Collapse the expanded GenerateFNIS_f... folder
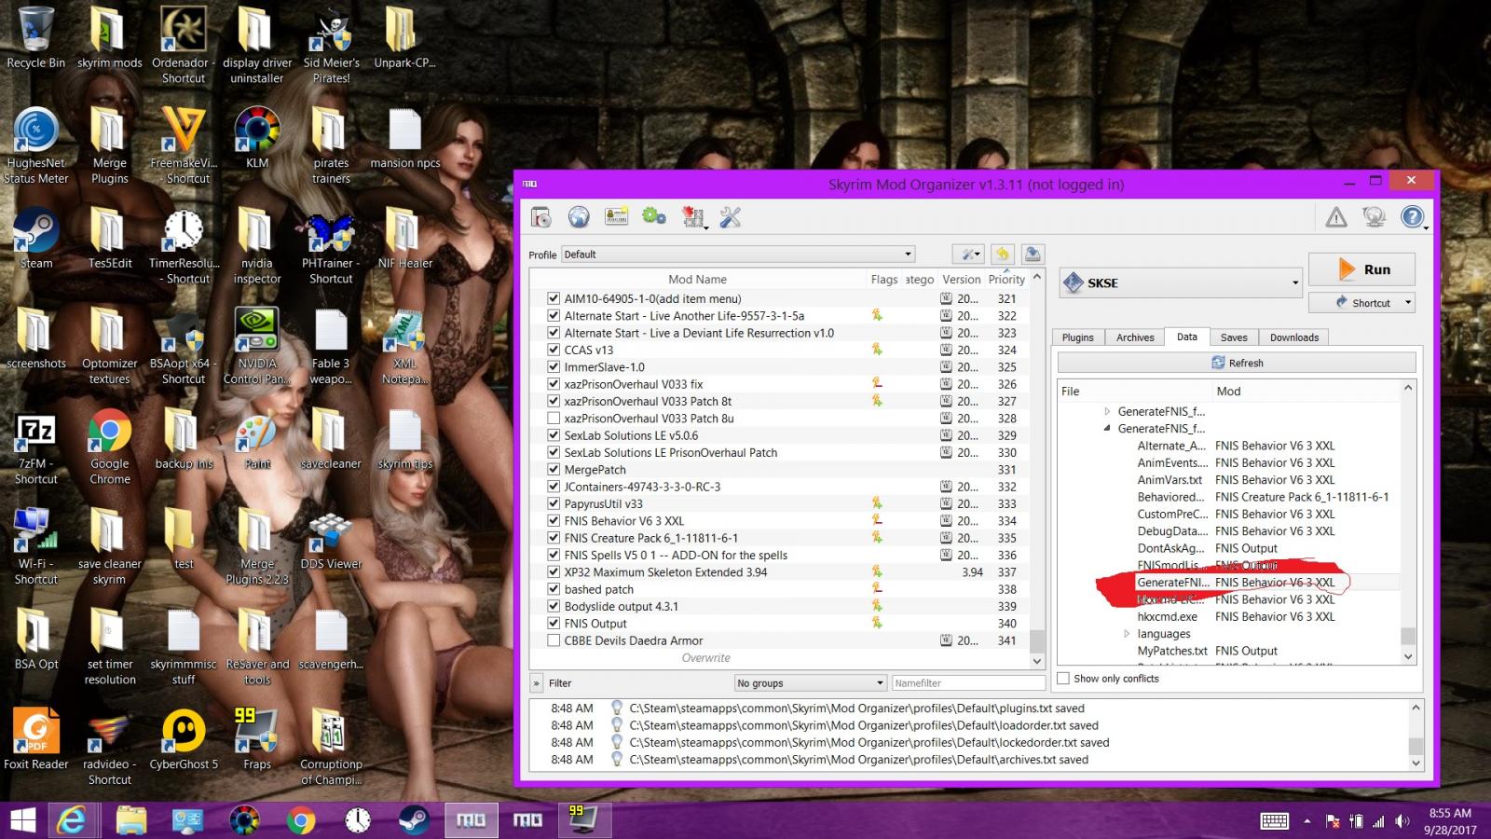The width and height of the screenshot is (1491, 839). pyautogui.click(x=1107, y=429)
